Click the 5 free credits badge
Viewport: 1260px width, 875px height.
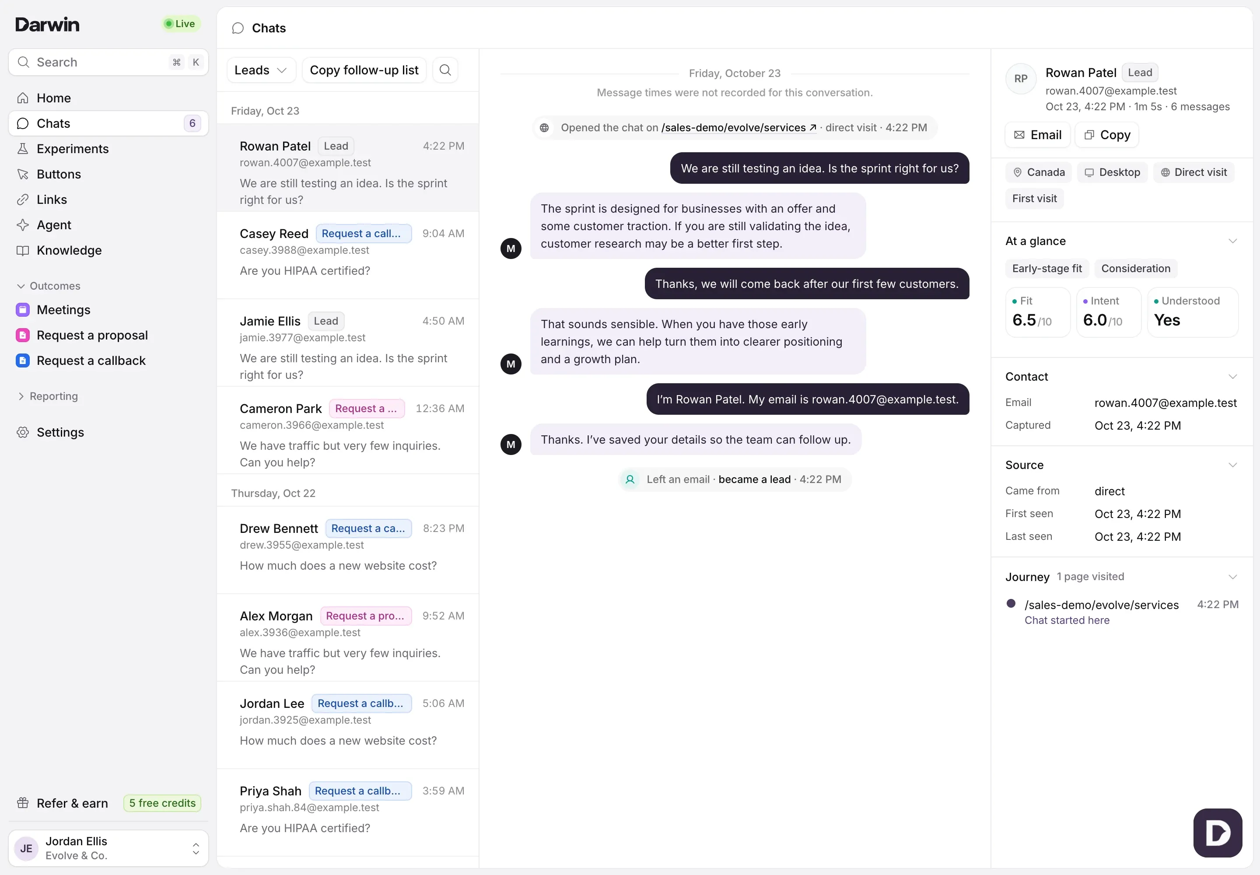point(162,803)
